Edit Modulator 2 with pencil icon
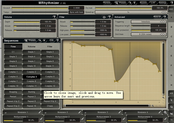Viewport: 174px width, 123px height. coord(79,112)
